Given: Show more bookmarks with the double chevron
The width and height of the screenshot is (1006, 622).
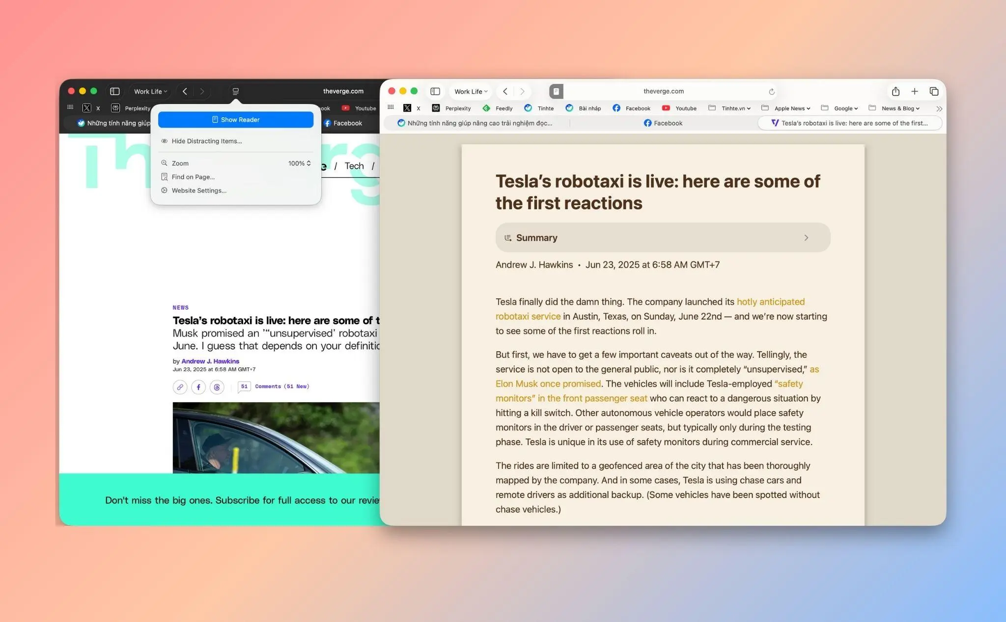Looking at the screenshot, I should coord(939,108).
